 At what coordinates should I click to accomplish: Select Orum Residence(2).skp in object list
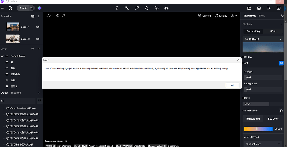pyautogui.click(x=23, y=108)
